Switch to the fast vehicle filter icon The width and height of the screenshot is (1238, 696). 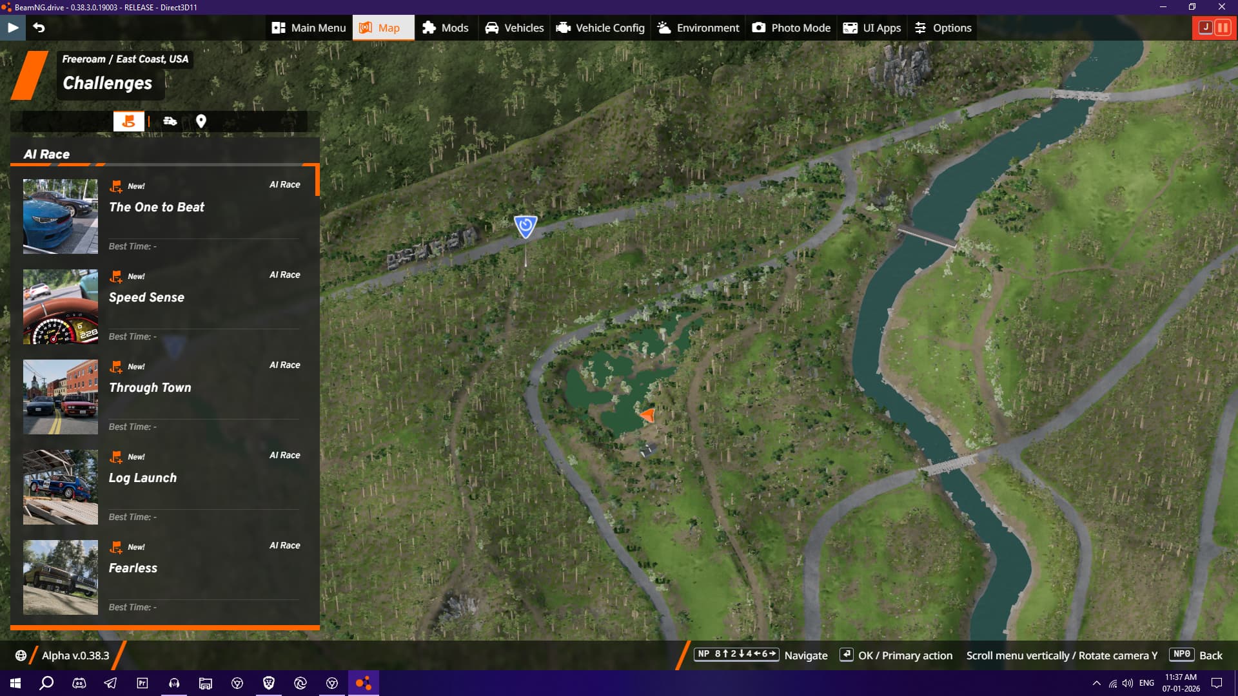(170, 121)
